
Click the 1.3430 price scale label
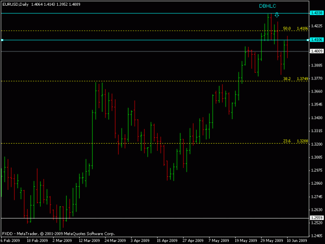tap(317, 118)
